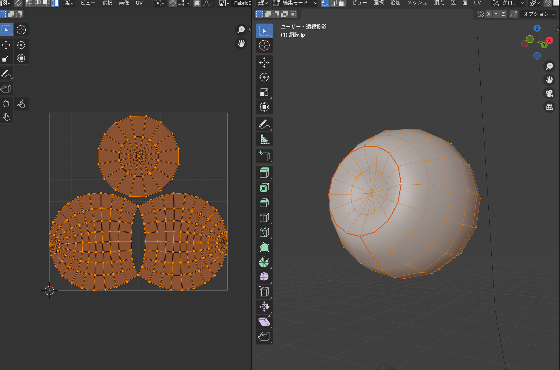Select the Inset Faces tool

tap(264, 188)
